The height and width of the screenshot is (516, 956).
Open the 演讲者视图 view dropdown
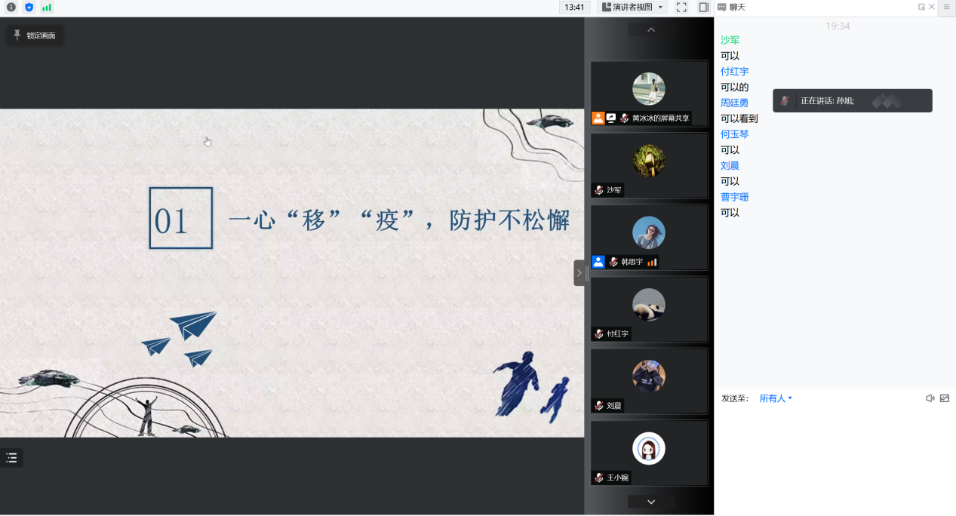tap(633, 8)
